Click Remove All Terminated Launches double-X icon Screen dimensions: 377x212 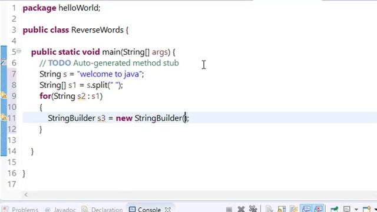pos(253,209)
